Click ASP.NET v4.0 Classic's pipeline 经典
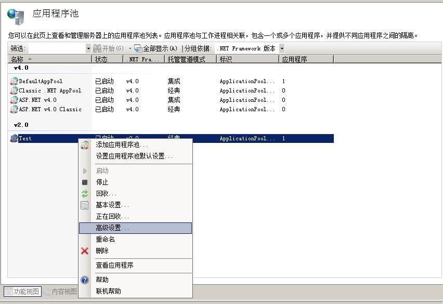This screenshot has height=304, width=443. tap(174, 109)
